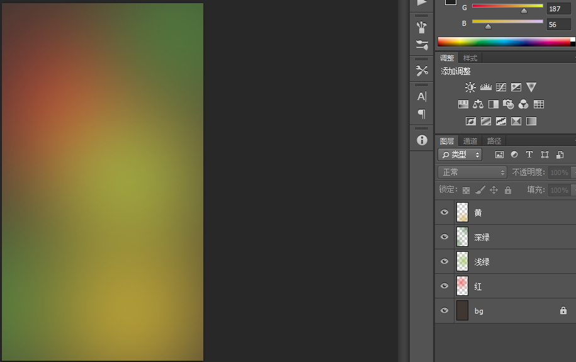Viewport: 576px width, 362px height.
Task: Open the Tool Presets panel icon
Action: pos(422,71)
